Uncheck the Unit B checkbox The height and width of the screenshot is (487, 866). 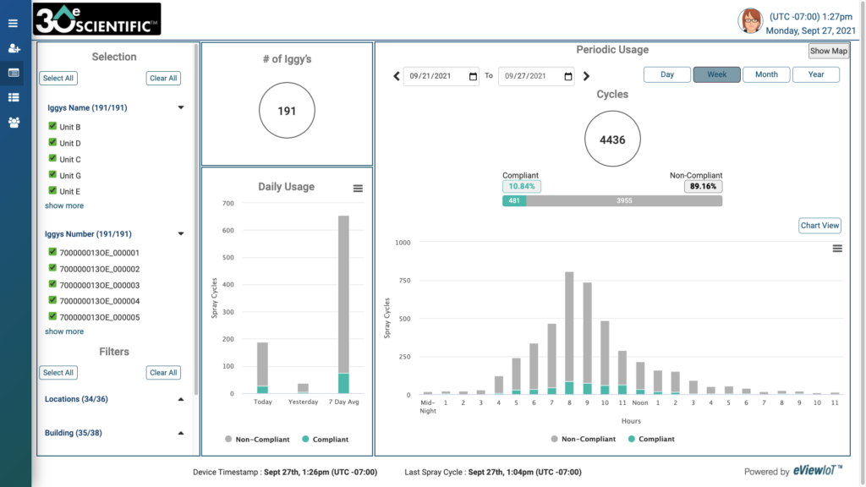[x=52, y=127]
